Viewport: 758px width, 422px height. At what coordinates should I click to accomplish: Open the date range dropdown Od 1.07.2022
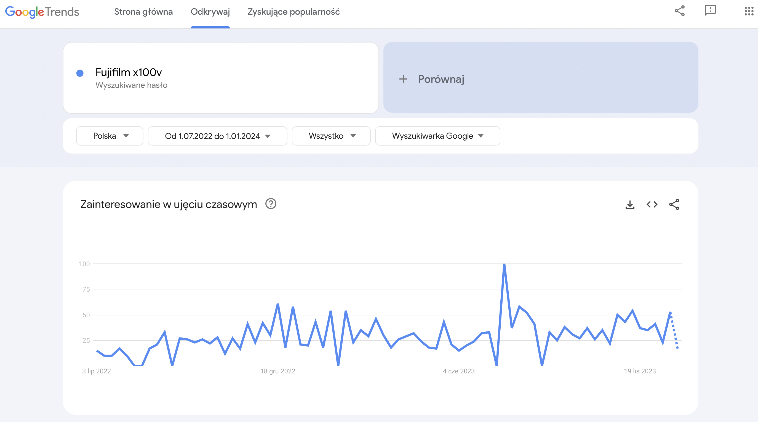pyautogui.click(x=217, y=136)
